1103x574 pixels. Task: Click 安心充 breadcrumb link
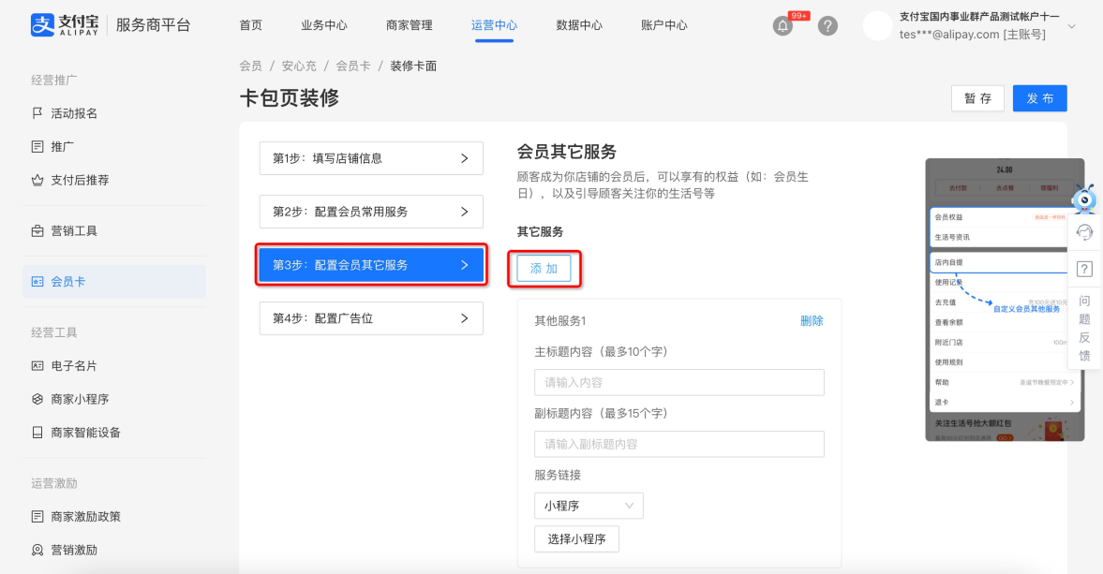299,66
